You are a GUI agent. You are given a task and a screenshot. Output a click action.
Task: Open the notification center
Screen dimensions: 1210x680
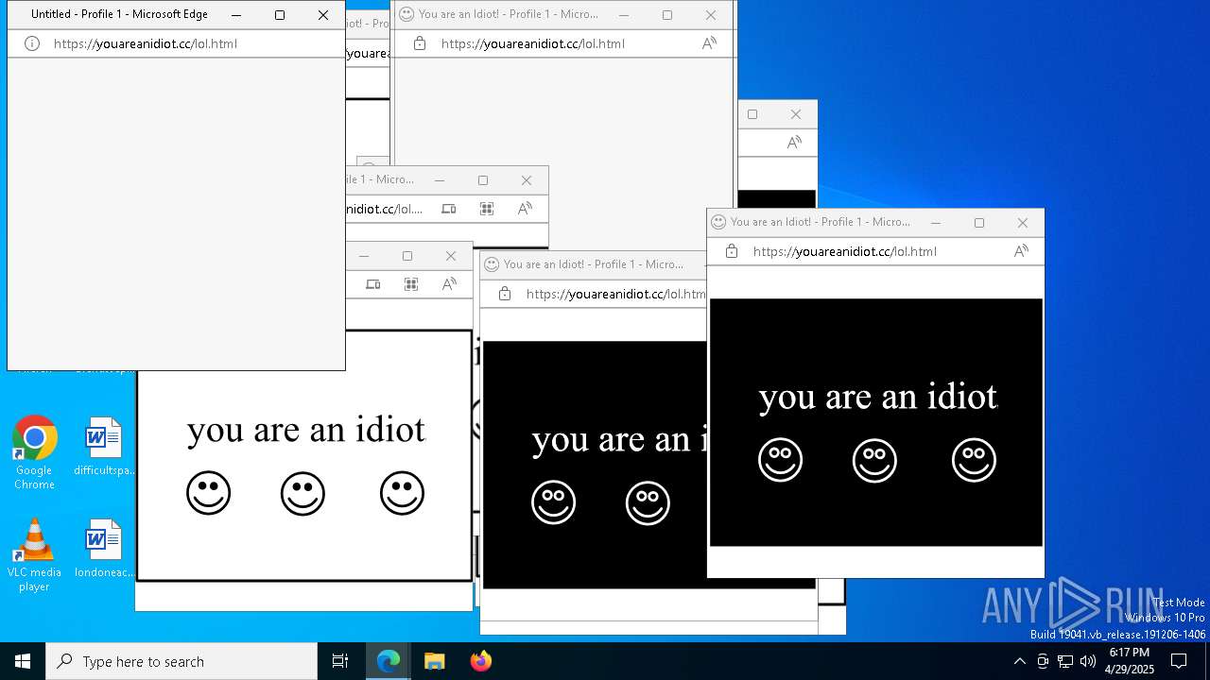pos(1179,661)
